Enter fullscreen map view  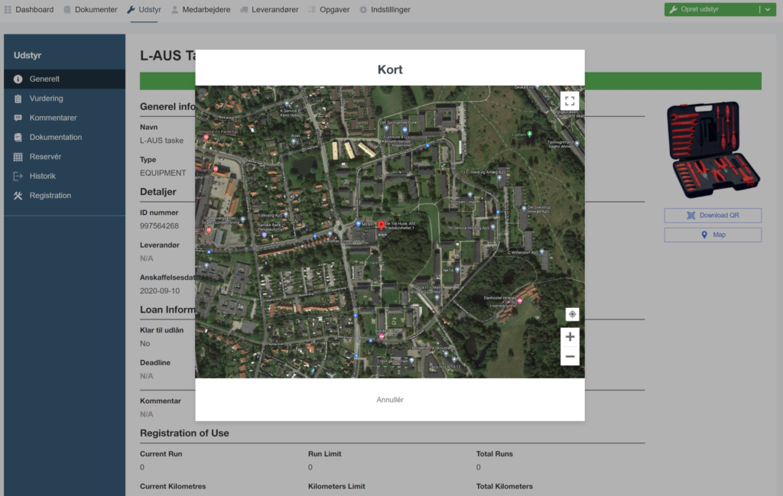[569, 102]
